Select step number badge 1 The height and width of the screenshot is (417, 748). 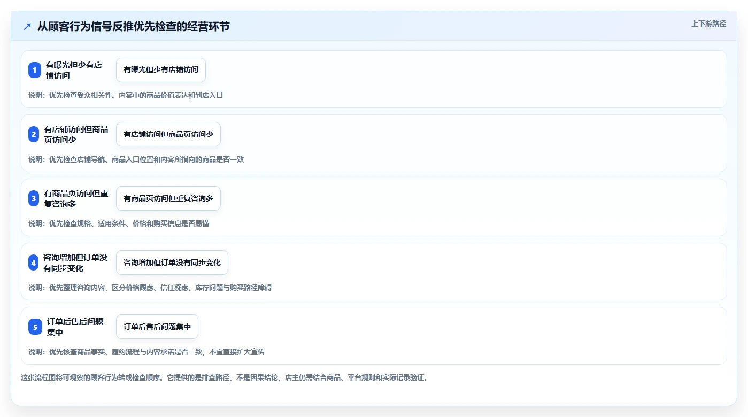35,70
